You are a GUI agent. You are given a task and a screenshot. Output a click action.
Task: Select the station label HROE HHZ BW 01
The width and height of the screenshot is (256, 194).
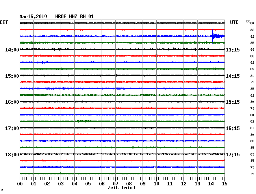coord(74,16)
